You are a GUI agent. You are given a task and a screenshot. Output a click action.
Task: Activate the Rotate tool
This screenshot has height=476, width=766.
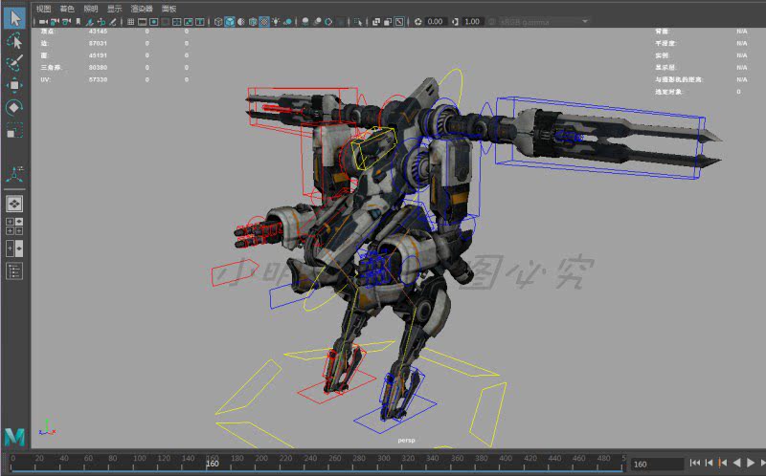click(14, 107)
